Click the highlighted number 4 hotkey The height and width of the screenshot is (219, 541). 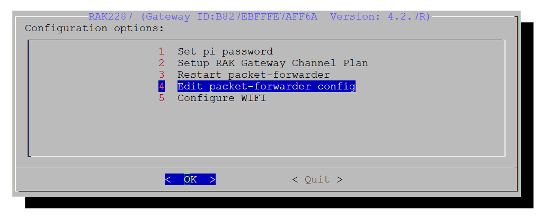[x=162, y=86]
